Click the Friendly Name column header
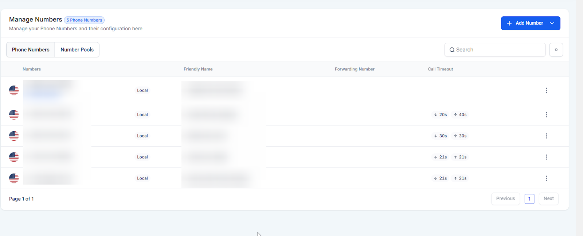 coord(198,69)
